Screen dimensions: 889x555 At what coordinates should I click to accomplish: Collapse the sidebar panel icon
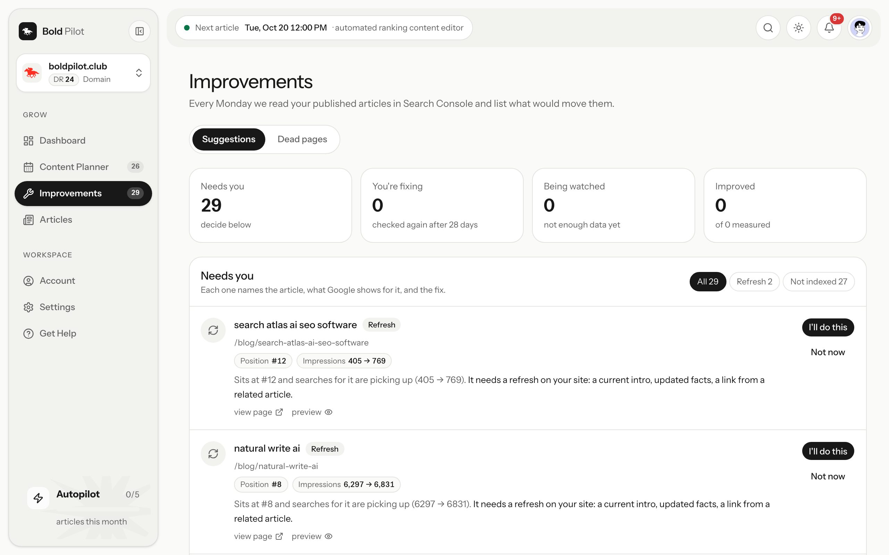pos(140,31)
